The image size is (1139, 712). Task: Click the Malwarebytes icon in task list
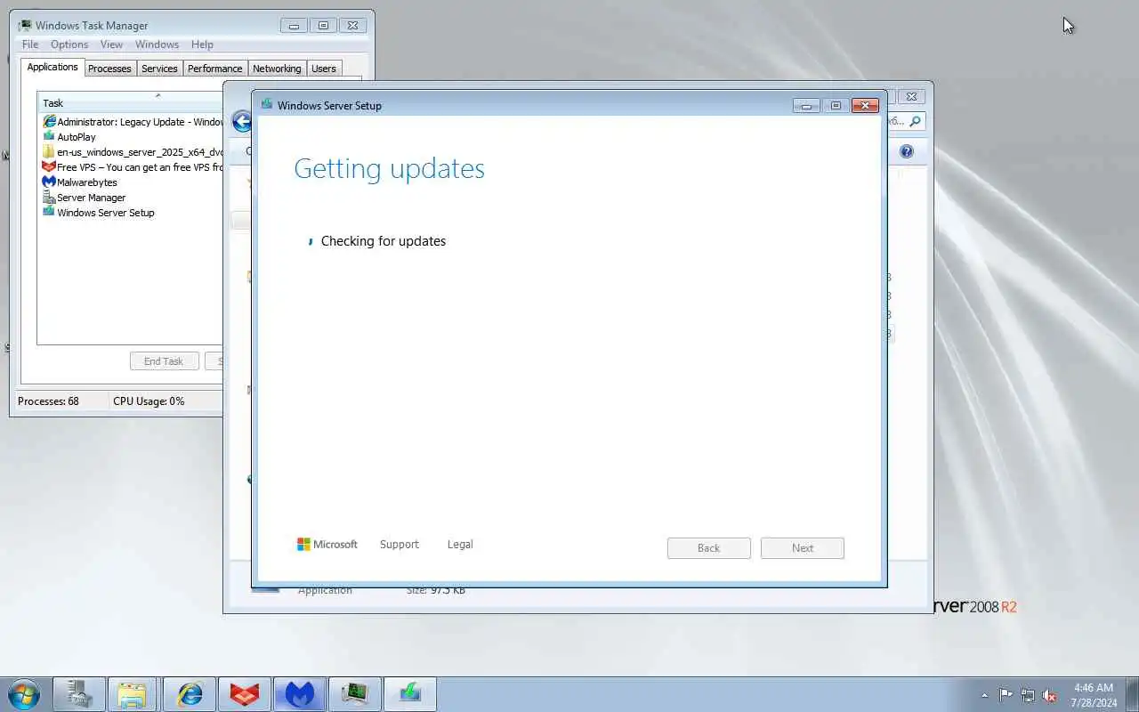(49, 182)
